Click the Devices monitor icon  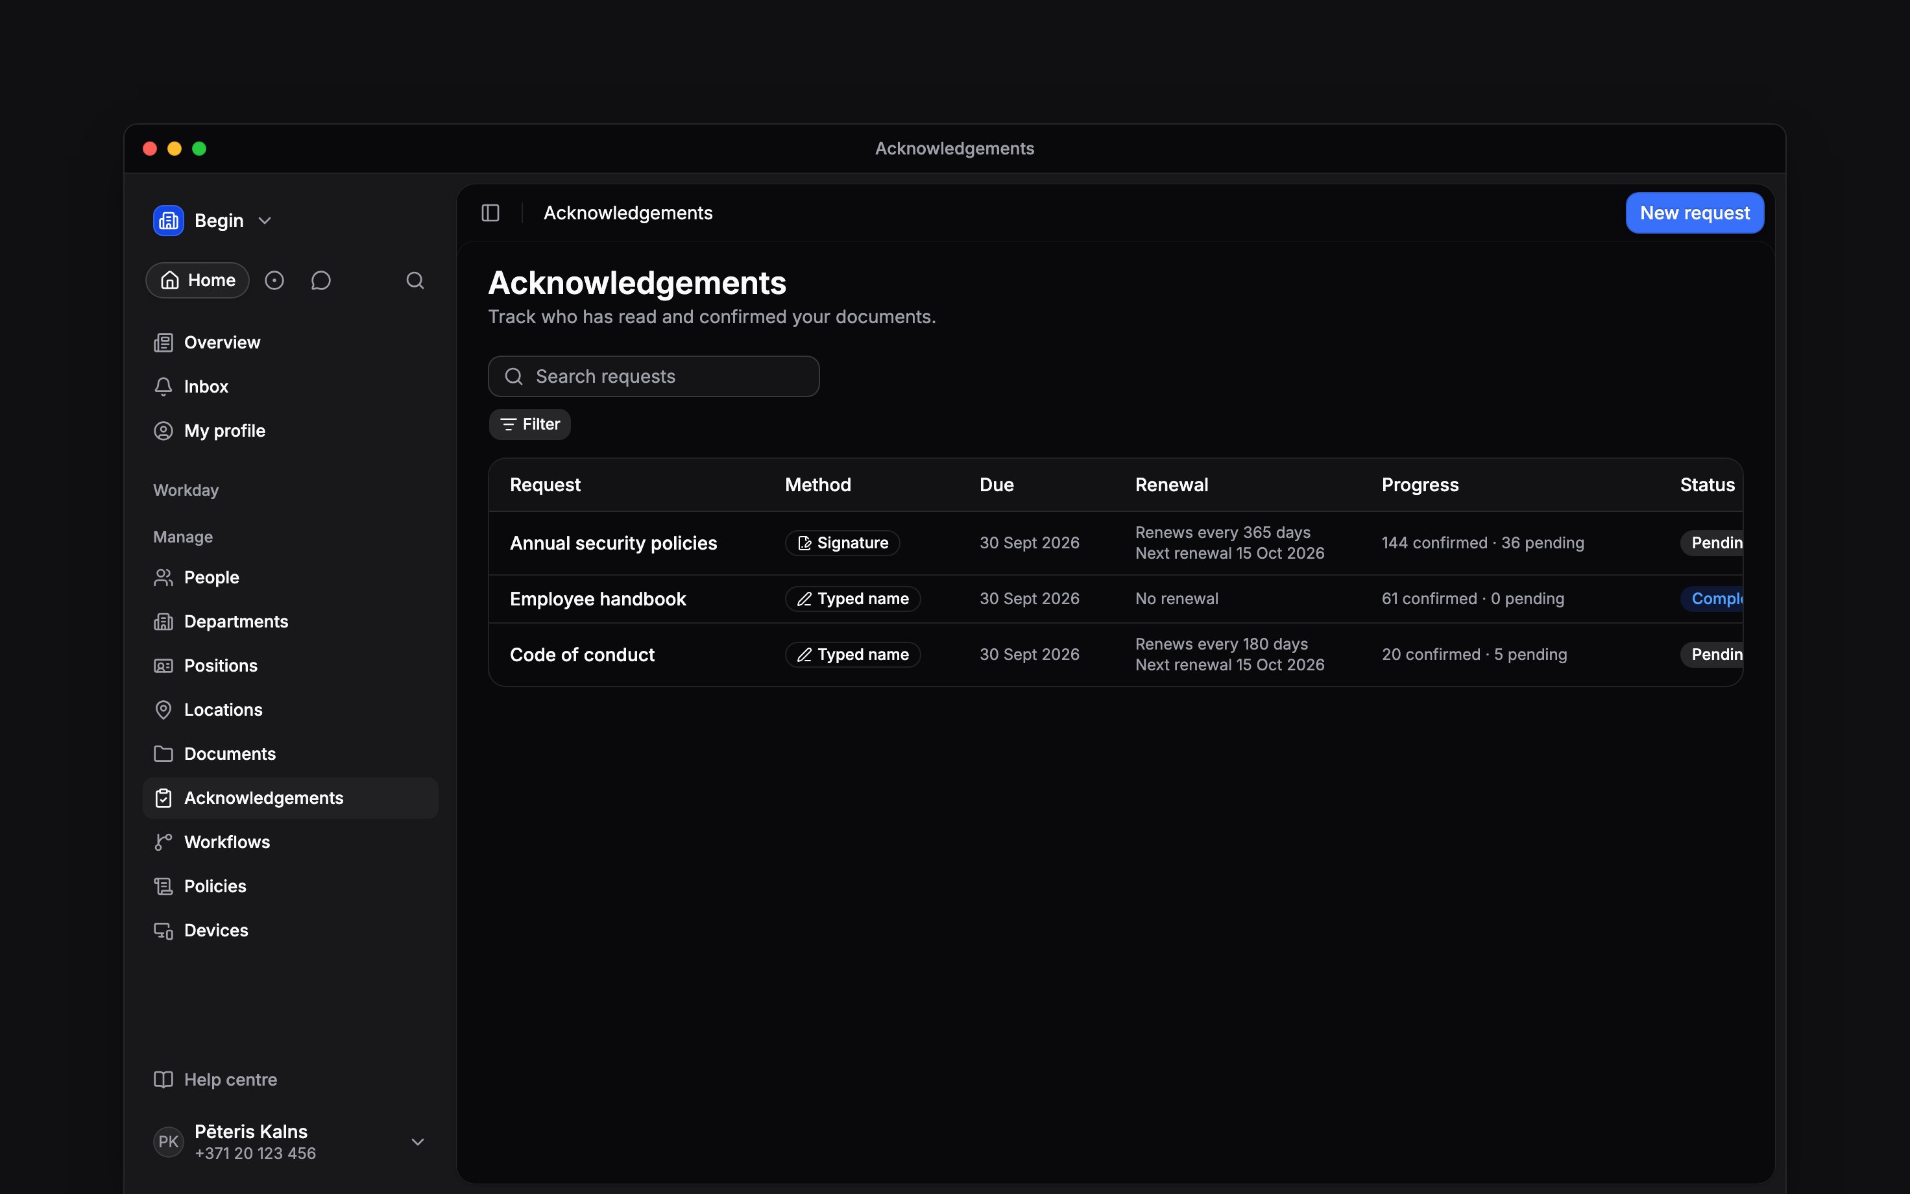pos(163,931)
